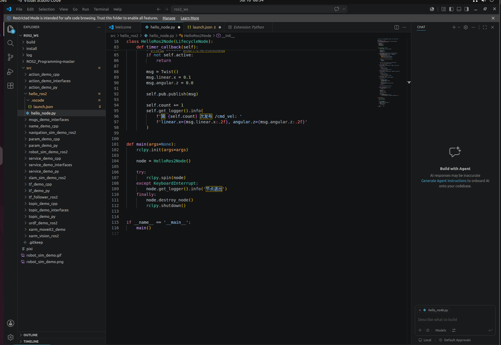Dismiss the Restricted Mode banner
Image resolution: width=501 pixels, height=345 pixels.
[493, 18]
